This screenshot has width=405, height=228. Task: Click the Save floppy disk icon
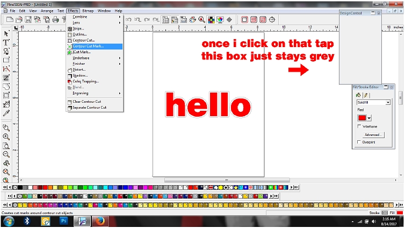28,20
